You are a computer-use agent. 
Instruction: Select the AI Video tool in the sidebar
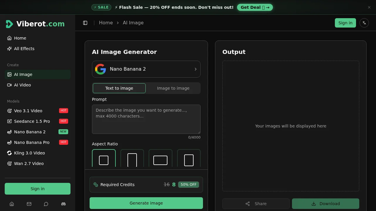(x=22, y=85)
